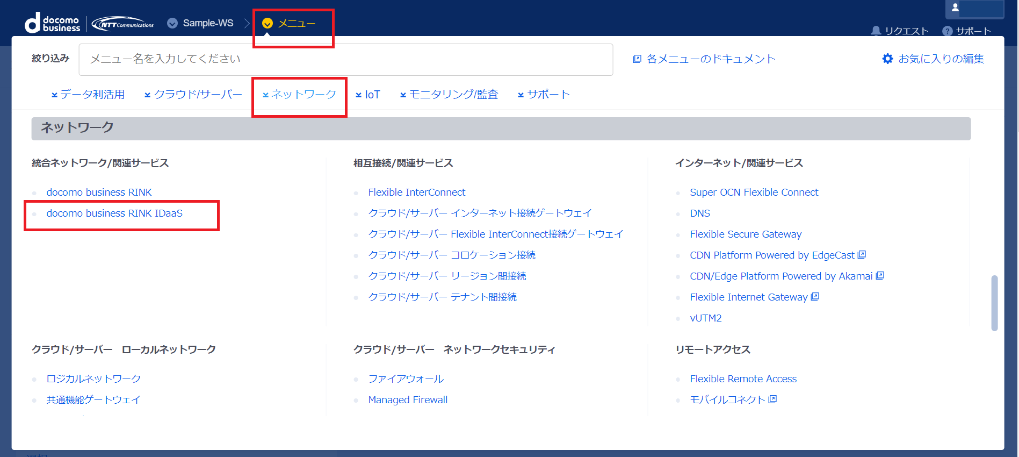The height and width of the screenshot is (457, 1019).
Task: Open 共通機能ゲートウェイ
Action: point(93,399)
